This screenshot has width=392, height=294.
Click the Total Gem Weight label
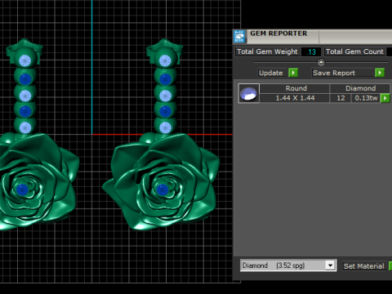(x=267, y=51)
